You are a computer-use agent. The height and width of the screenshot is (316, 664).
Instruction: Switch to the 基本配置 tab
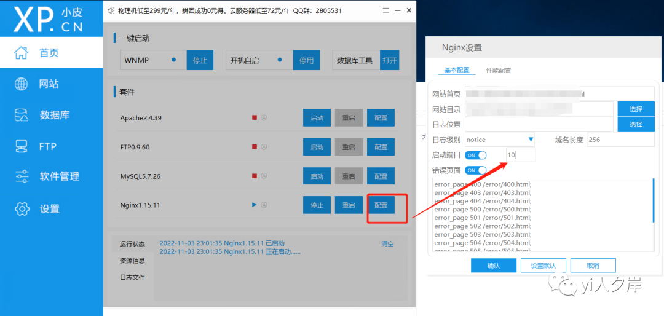point(456,70)
